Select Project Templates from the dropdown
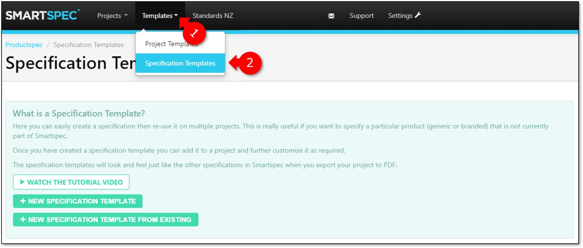 tap(165, 44)
